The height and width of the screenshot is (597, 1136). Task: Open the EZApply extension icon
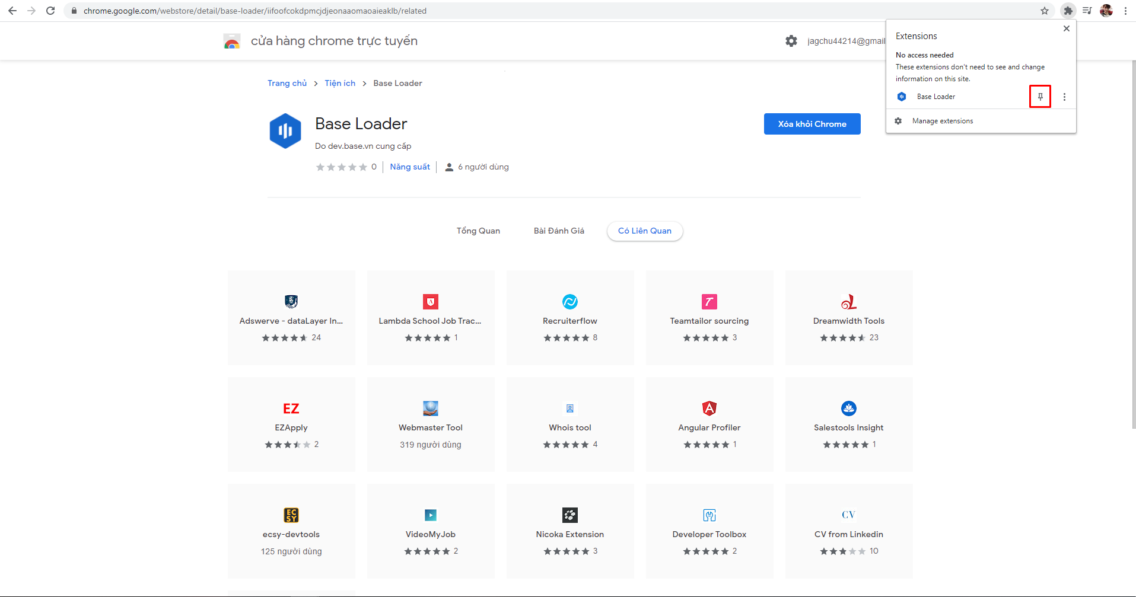coord(291,408)
